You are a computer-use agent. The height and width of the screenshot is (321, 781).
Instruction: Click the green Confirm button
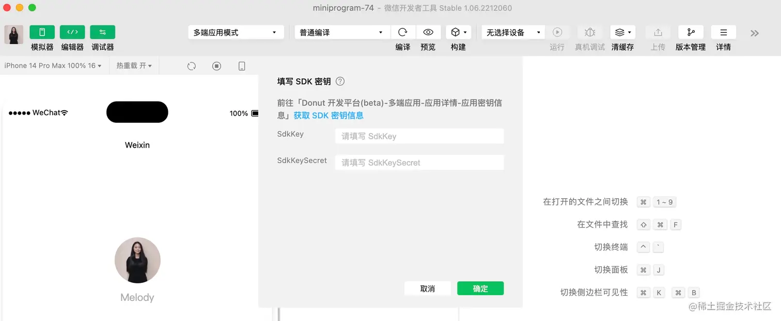click(x=480, y=288)
